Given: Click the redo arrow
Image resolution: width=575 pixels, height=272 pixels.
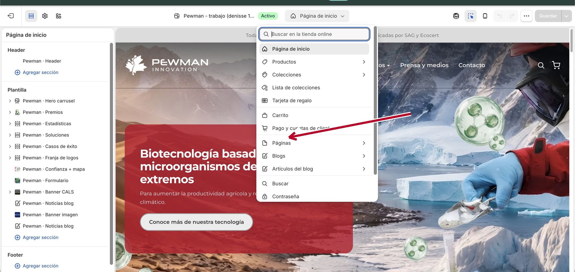Looking at the screenshot, I should pyautogui.click(x=512, y=16).
